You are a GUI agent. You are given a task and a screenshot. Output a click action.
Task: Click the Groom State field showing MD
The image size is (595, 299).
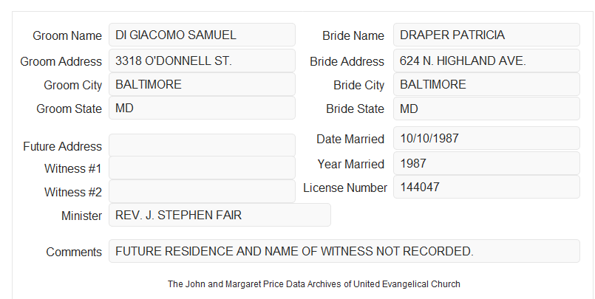pyautogui.click(x=202, y=108)
